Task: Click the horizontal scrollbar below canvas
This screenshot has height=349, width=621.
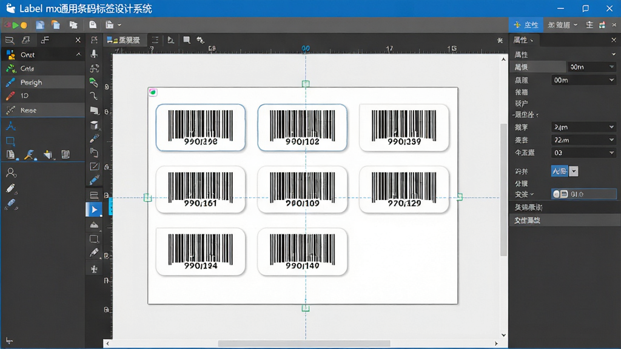Action: pyautogui.click(x=304, y=344)
